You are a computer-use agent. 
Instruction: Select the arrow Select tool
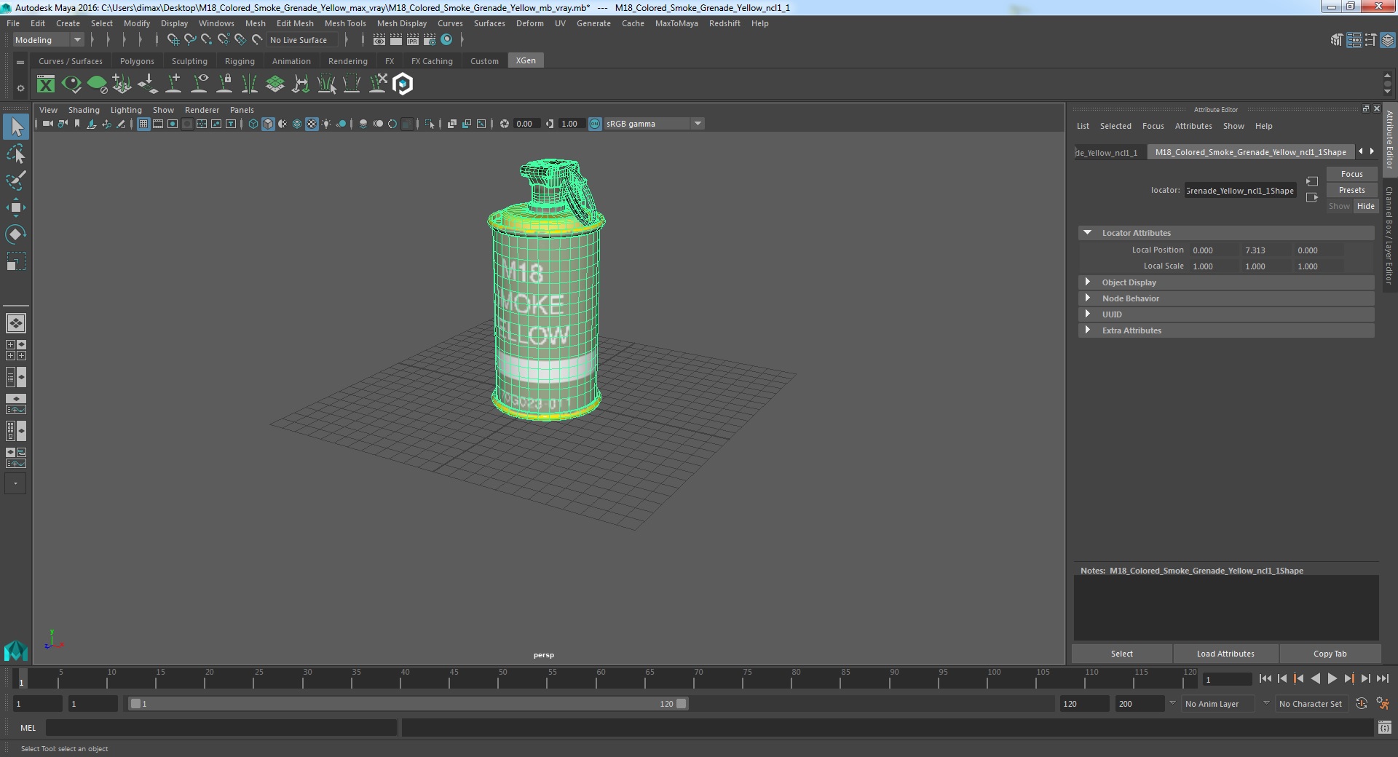pos(16,127)
